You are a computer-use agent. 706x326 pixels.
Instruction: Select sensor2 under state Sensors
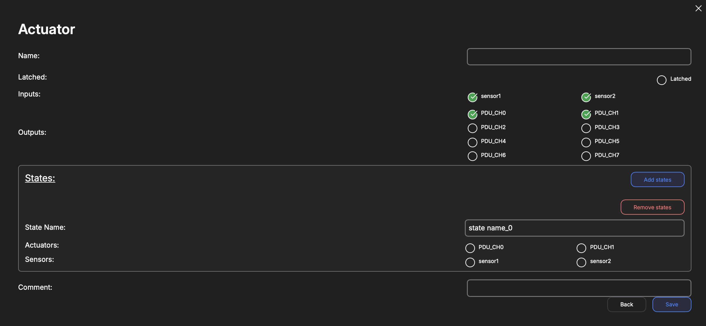point(581,262)
